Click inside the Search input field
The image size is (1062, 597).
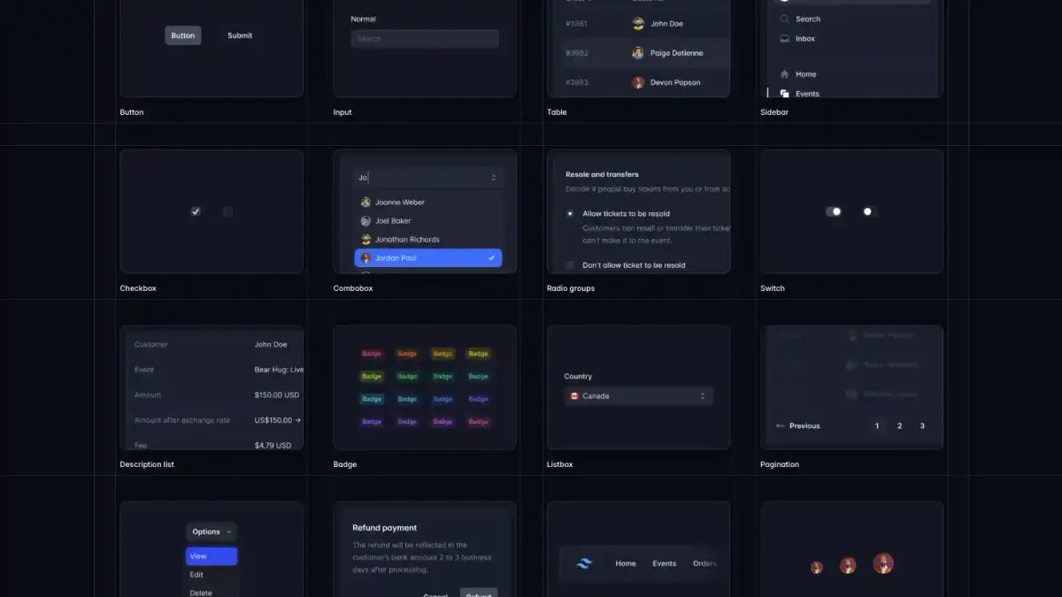click(x=424, y=39)
